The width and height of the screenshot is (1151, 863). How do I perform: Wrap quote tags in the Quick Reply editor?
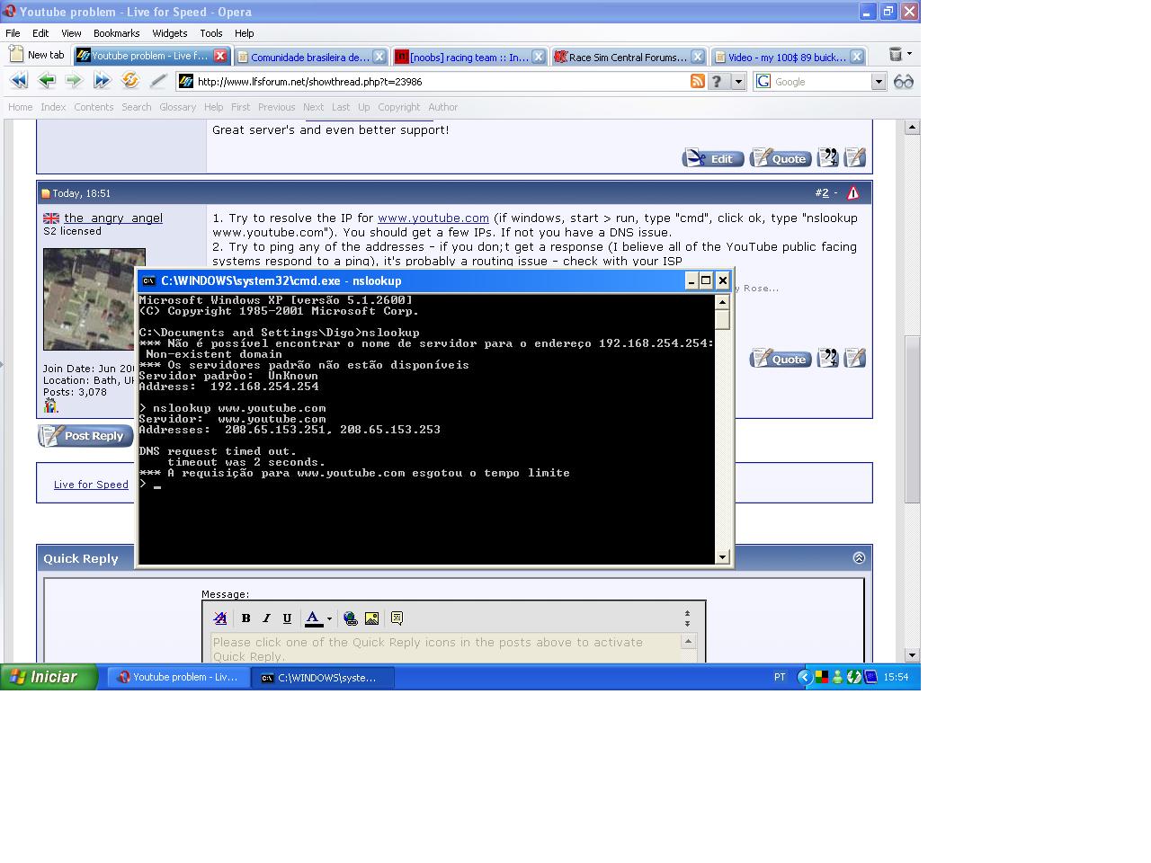coord(397,618)
